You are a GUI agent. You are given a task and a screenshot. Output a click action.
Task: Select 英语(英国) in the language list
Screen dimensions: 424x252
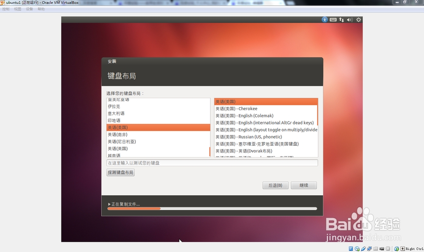(x=158, y=149)
